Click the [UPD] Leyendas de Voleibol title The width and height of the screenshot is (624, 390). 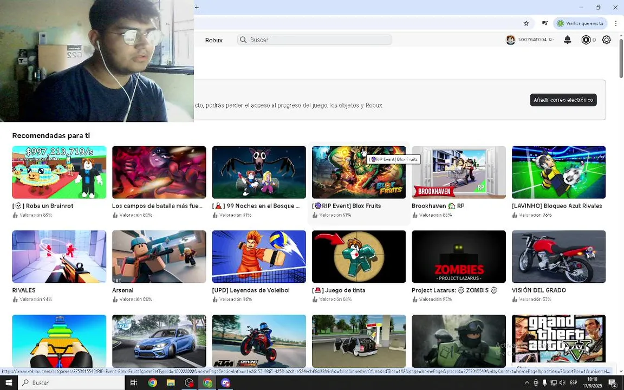251,290
